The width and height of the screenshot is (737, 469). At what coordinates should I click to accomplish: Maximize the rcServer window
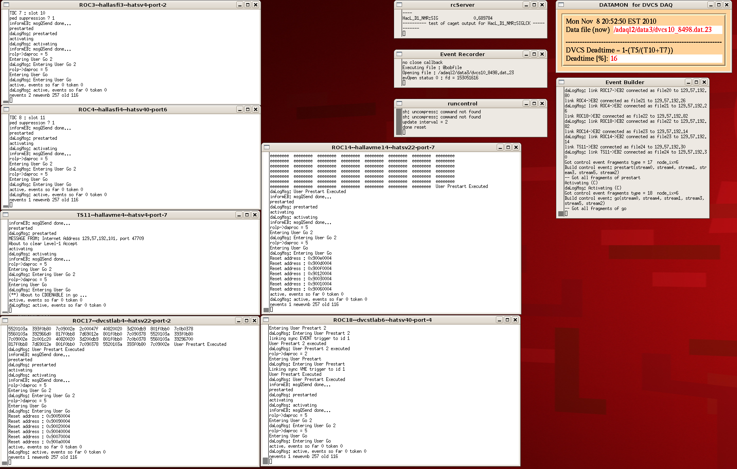tap(534, 5)
